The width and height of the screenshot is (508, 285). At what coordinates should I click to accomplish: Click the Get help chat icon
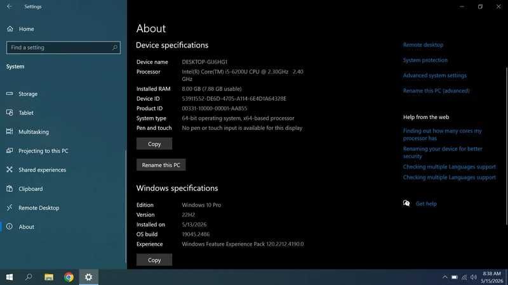coord(406,203)
